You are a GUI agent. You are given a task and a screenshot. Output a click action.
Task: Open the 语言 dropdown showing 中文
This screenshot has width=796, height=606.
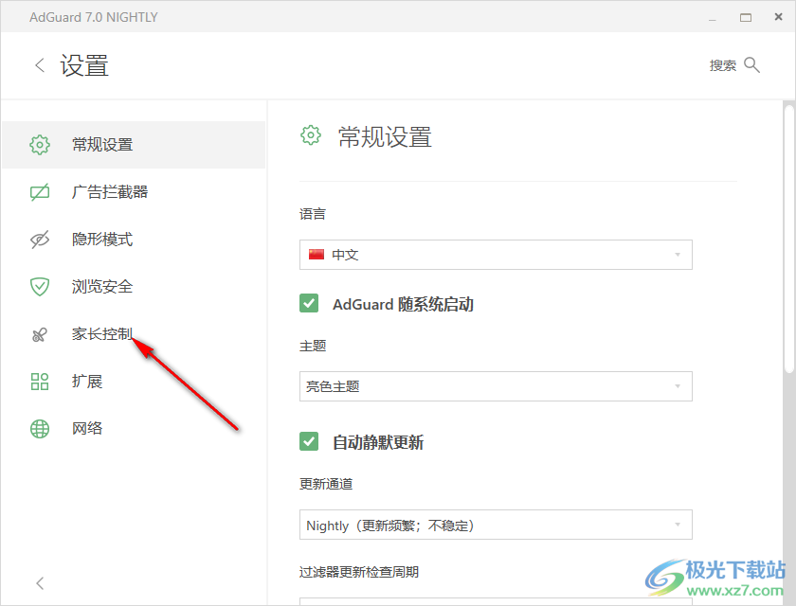496,255
